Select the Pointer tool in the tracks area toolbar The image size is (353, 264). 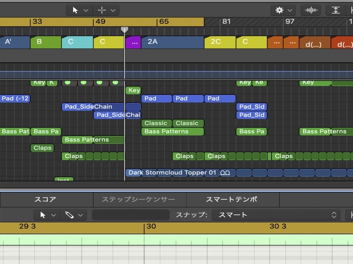[75, 10]
